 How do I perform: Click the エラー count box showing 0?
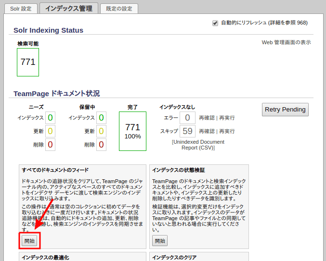coord(187,118)
